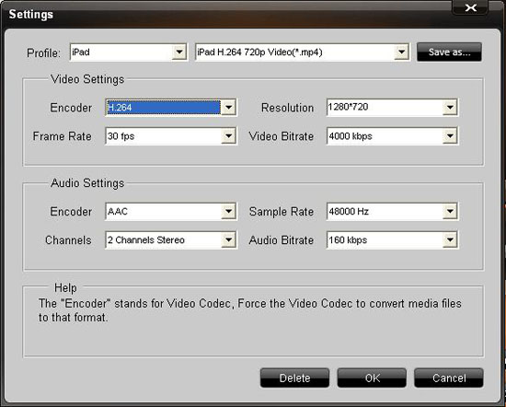506x407 pixels.
Task: Click the Settings window title text
Action: click(x=31, y=14)
